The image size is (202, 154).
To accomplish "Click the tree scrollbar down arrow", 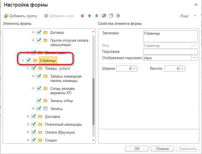I will click(93, 140).
